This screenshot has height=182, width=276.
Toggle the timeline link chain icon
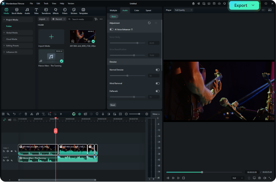(4, 120)
